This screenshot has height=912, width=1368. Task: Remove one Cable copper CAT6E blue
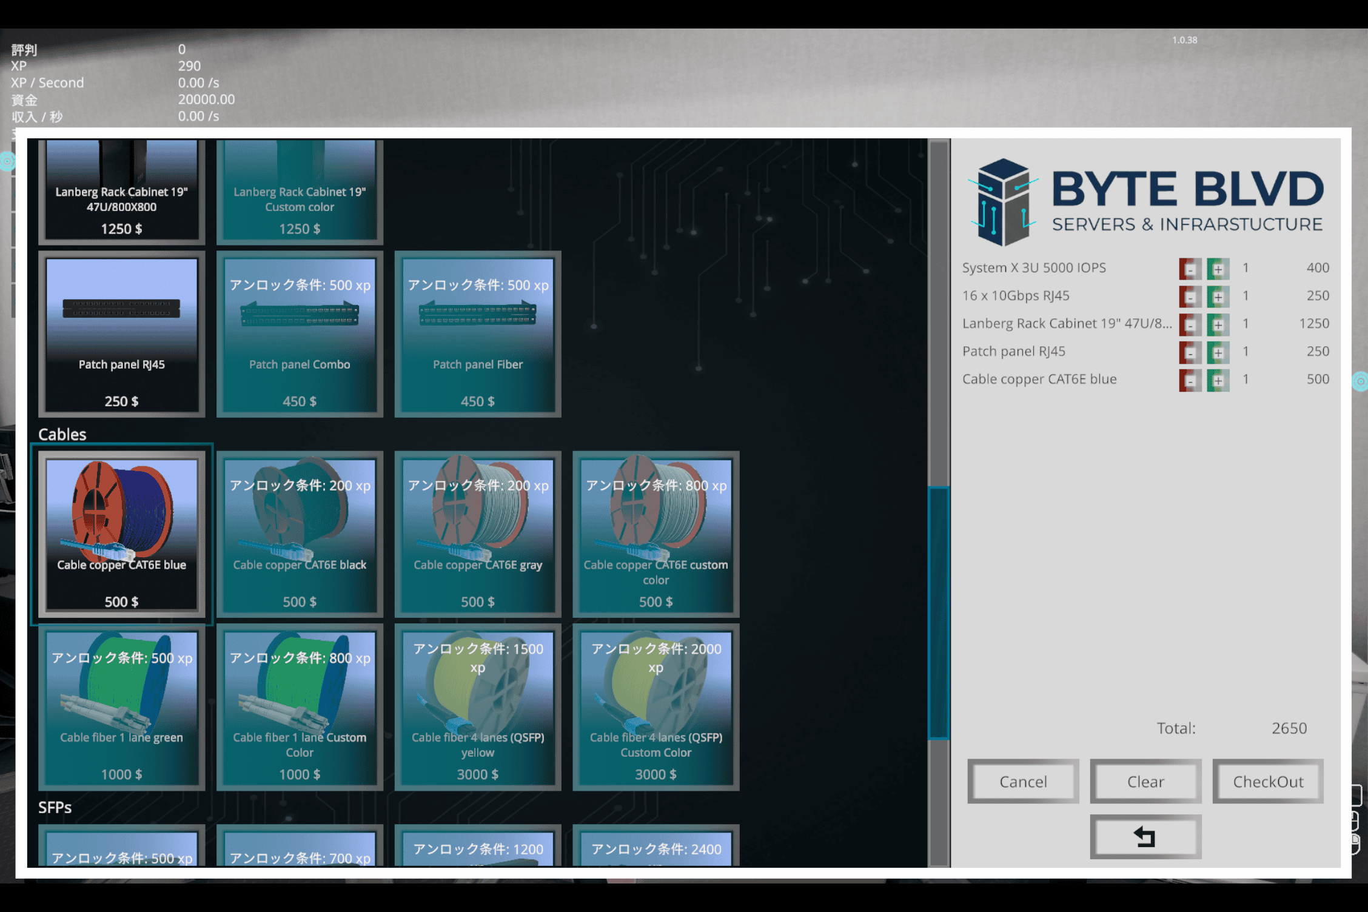pos(1190,380)
